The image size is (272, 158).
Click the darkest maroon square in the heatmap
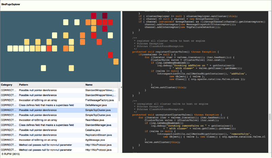click(105, 16)
